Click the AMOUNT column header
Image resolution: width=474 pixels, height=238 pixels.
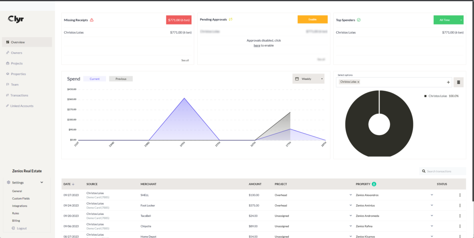(255, 184)
